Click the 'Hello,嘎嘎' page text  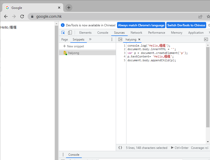pos(8,27)
